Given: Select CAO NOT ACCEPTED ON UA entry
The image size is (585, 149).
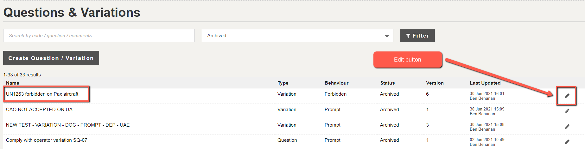Looking at the screenshot, I should click(x=39, y=110).
